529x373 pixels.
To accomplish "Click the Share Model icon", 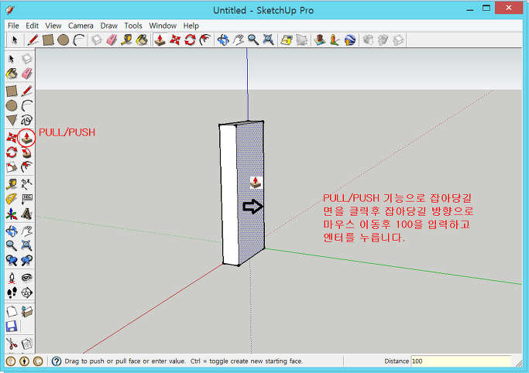I will [x=383, y=39].
